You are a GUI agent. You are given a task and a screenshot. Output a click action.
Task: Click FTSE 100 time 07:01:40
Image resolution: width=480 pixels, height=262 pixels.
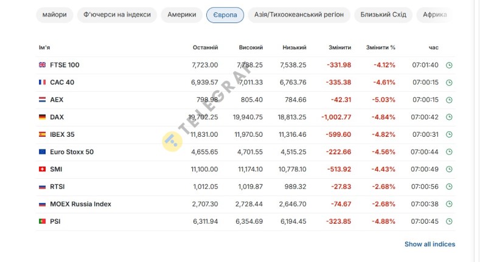pyautogui.click(x=425, y=65)
